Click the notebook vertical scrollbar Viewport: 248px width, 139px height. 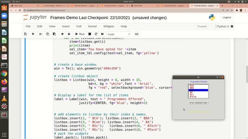(x=247, y=74)
